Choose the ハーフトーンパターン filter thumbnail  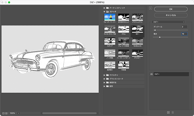coord(123,53)
